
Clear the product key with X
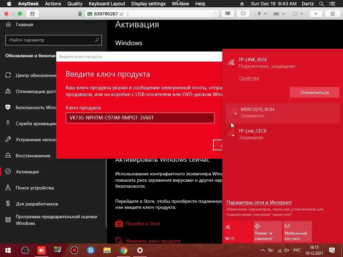pos(210,118)
